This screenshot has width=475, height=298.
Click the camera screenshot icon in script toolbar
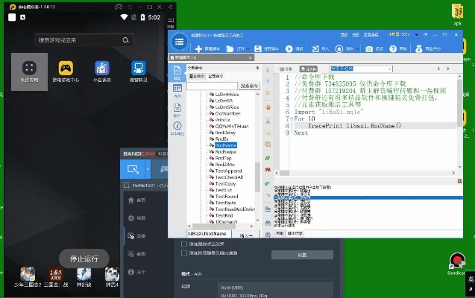point(369,48)
